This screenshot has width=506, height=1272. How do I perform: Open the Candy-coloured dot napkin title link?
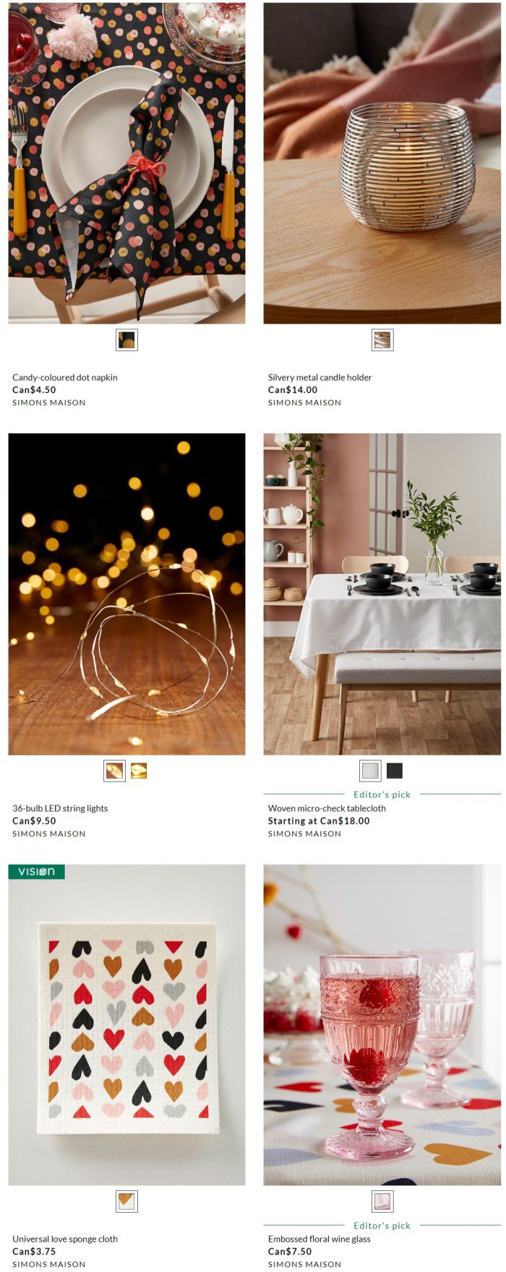click(65, 377)
